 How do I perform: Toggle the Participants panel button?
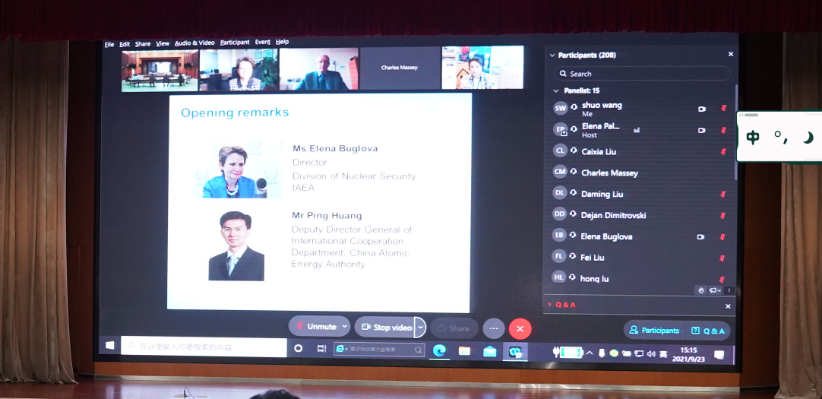[654, 331]
